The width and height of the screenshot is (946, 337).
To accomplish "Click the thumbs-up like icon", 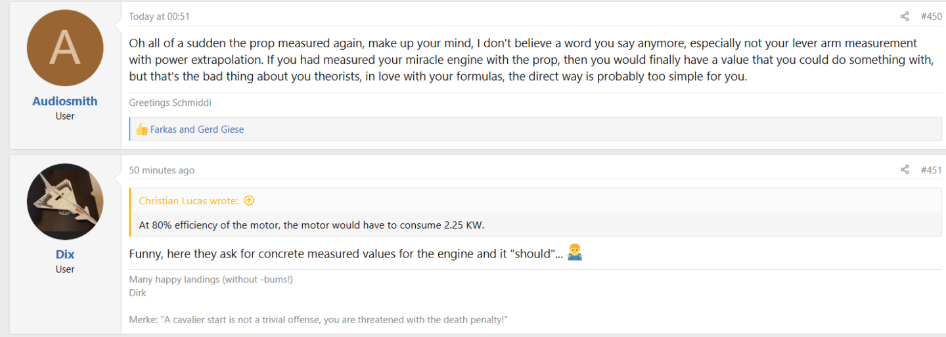I will coord(141,129).
